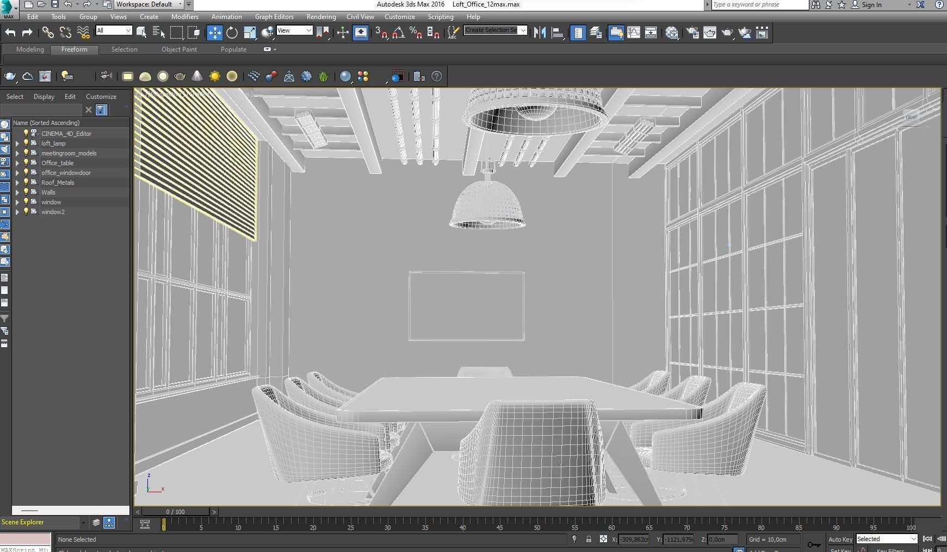Toggle Window/Crossing selection mode
Viewport: 947px width, 552px height.
tap(194, 33)
